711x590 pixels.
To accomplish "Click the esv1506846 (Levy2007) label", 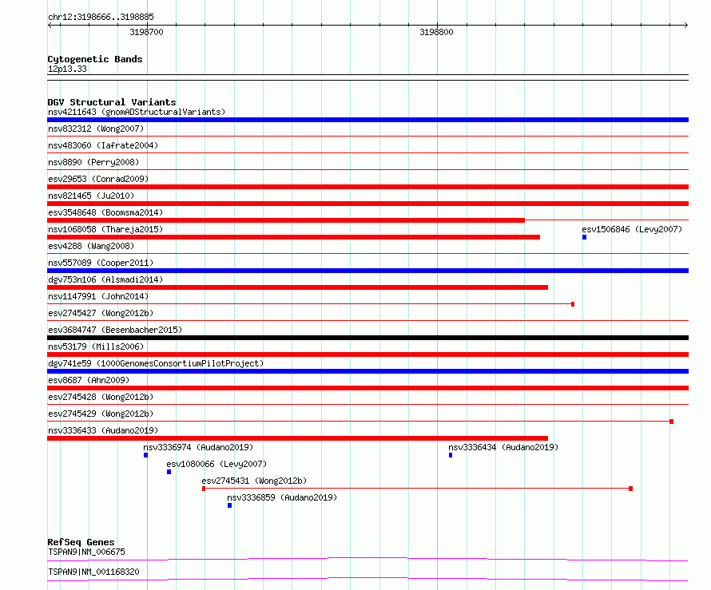I will (x=632, y=229).
